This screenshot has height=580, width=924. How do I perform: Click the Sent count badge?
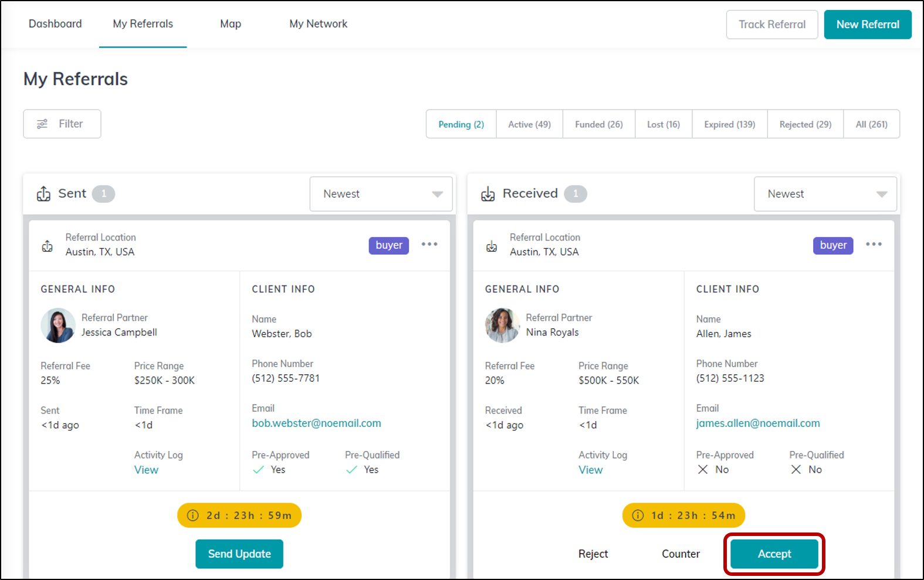tap(104, 194)
